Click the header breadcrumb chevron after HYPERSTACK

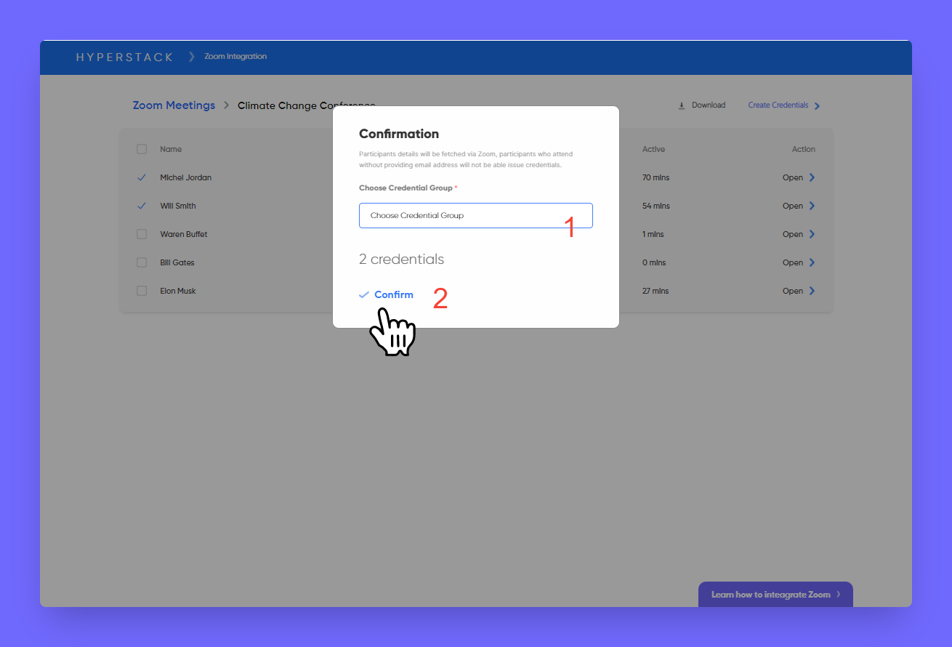click(192, 57)
